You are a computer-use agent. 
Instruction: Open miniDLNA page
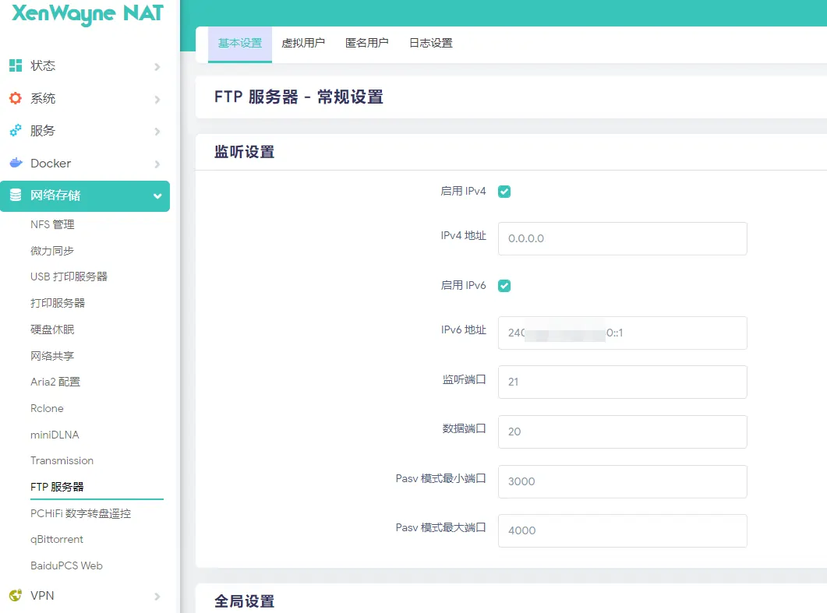point(55,435)
